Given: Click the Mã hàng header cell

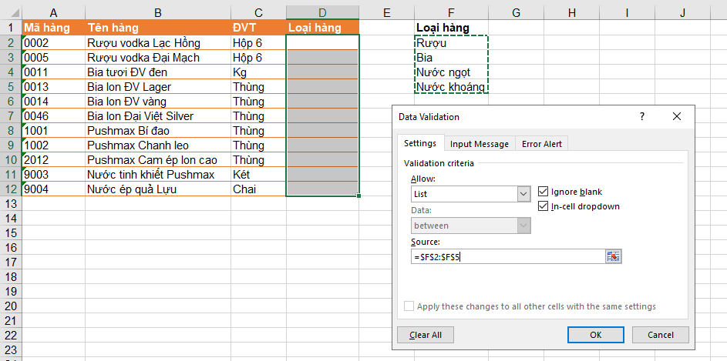Looking at the screenshot, I should 53,28.
